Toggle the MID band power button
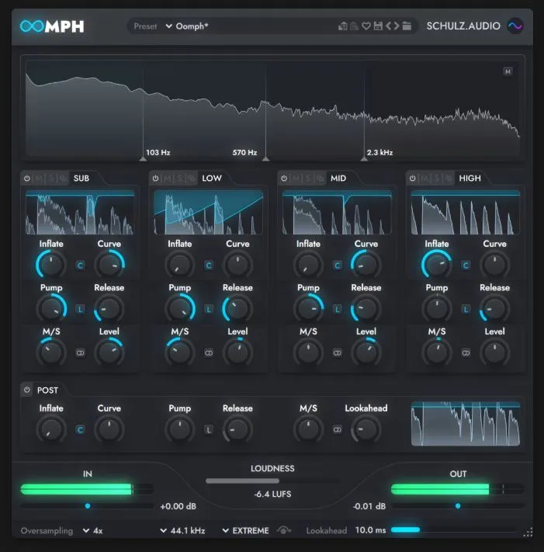544x552 pixels. pos(284,179)
